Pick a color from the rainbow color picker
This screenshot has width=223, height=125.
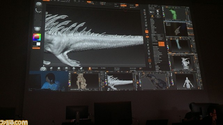pos(37,37)
